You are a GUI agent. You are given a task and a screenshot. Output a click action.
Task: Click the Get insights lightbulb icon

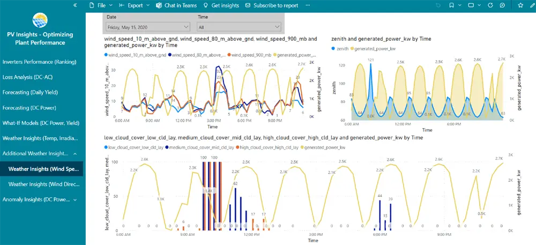pyautogui.click(x=205, y=5)
